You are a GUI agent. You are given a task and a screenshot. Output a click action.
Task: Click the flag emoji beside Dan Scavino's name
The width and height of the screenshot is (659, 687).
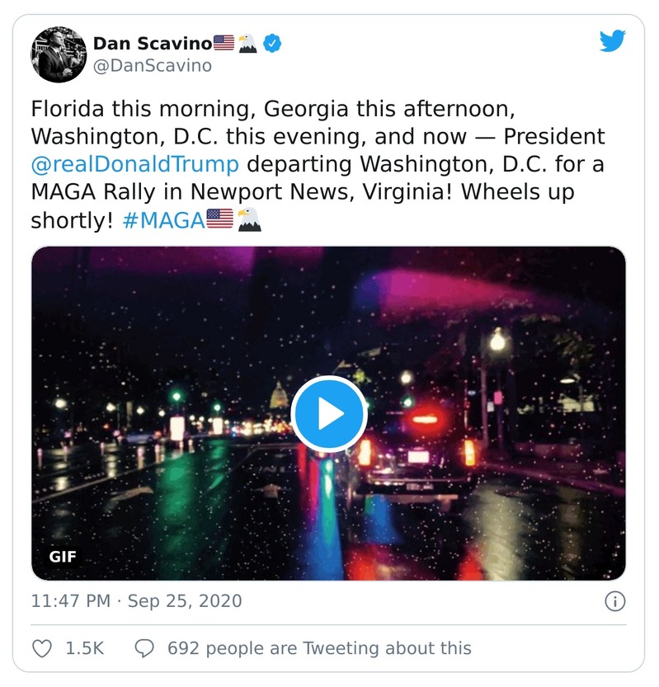(224, 43)
